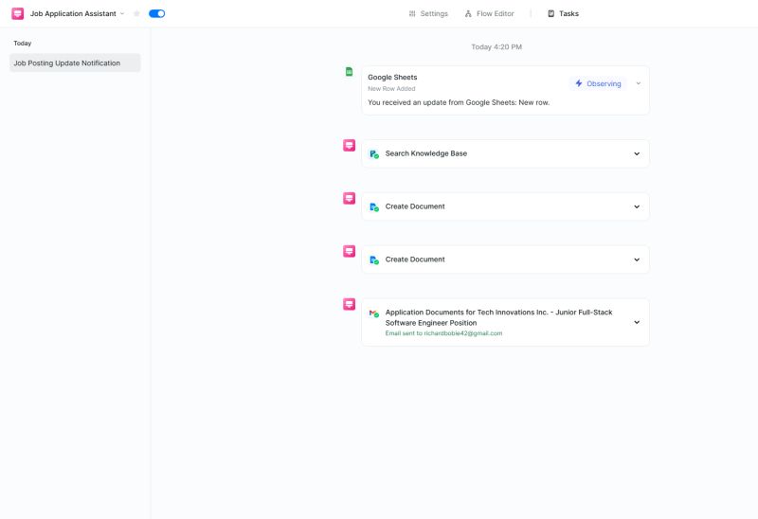Image resolution: width=758 pixels, height=519 pixels.
Task: Click the Tasks clipboard icon
Action: click(551, 13)
